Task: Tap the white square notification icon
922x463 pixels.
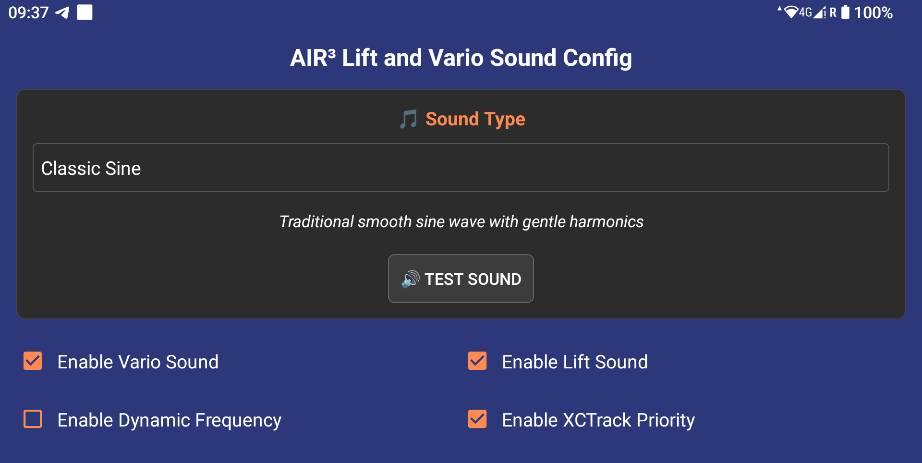Action: (85, 12)
